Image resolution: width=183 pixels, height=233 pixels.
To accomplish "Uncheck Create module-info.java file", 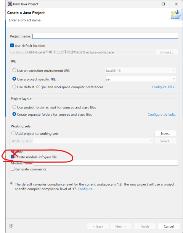I will [13, 157].
